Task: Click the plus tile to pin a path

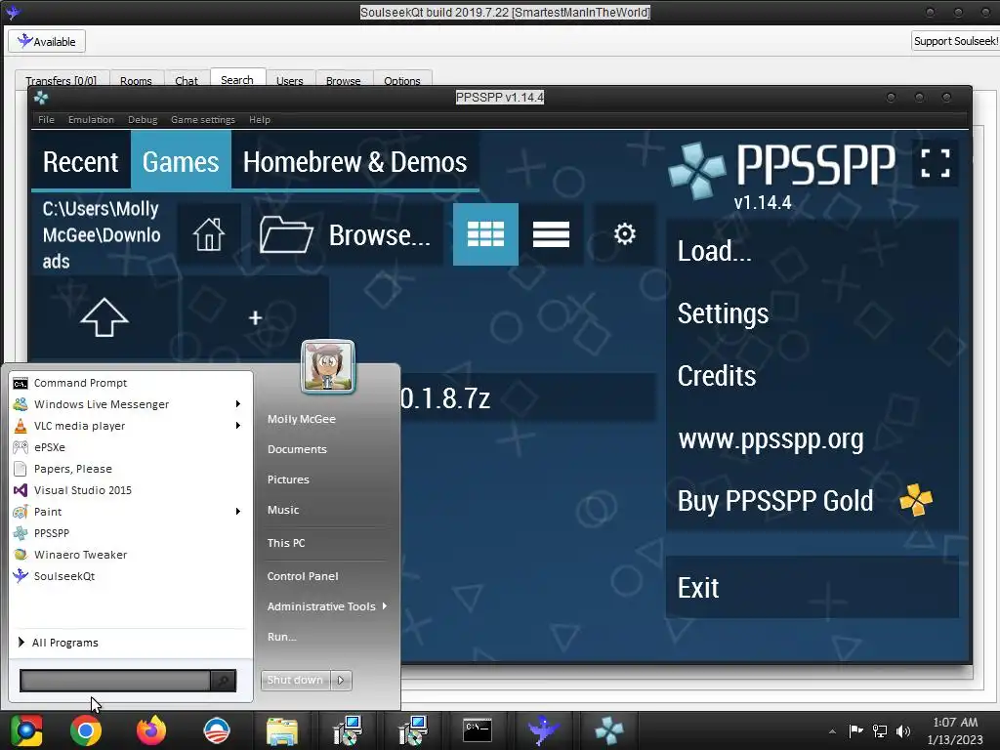Action: tap(255, 317)
